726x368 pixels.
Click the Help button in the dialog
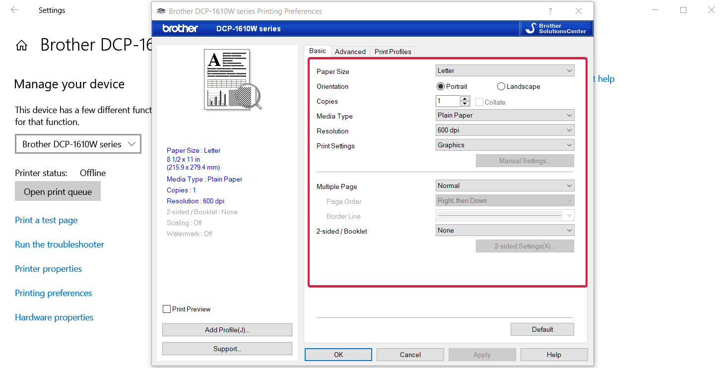(554, 355)
